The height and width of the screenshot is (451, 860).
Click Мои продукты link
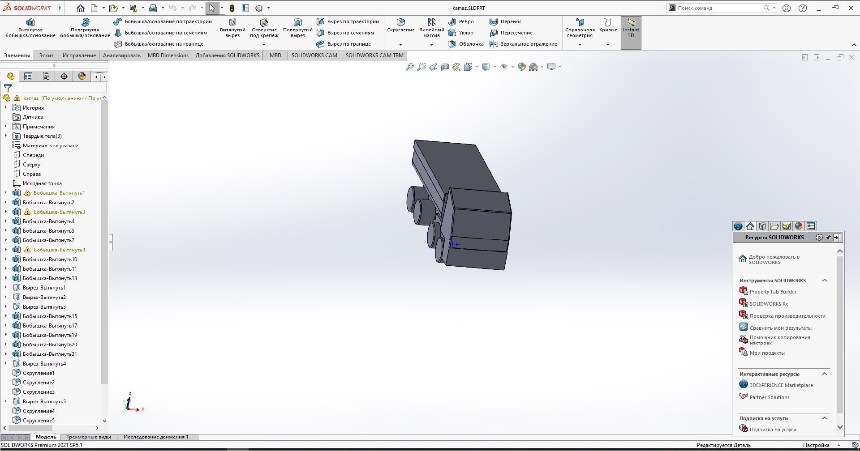767,353
